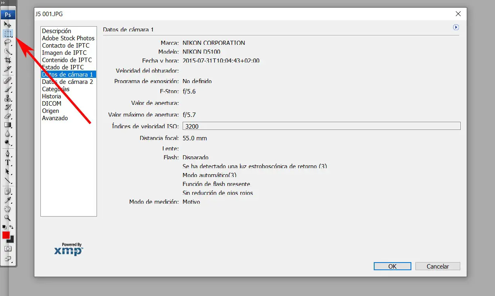Toggle Quick Mask mode

pos(8,249)
